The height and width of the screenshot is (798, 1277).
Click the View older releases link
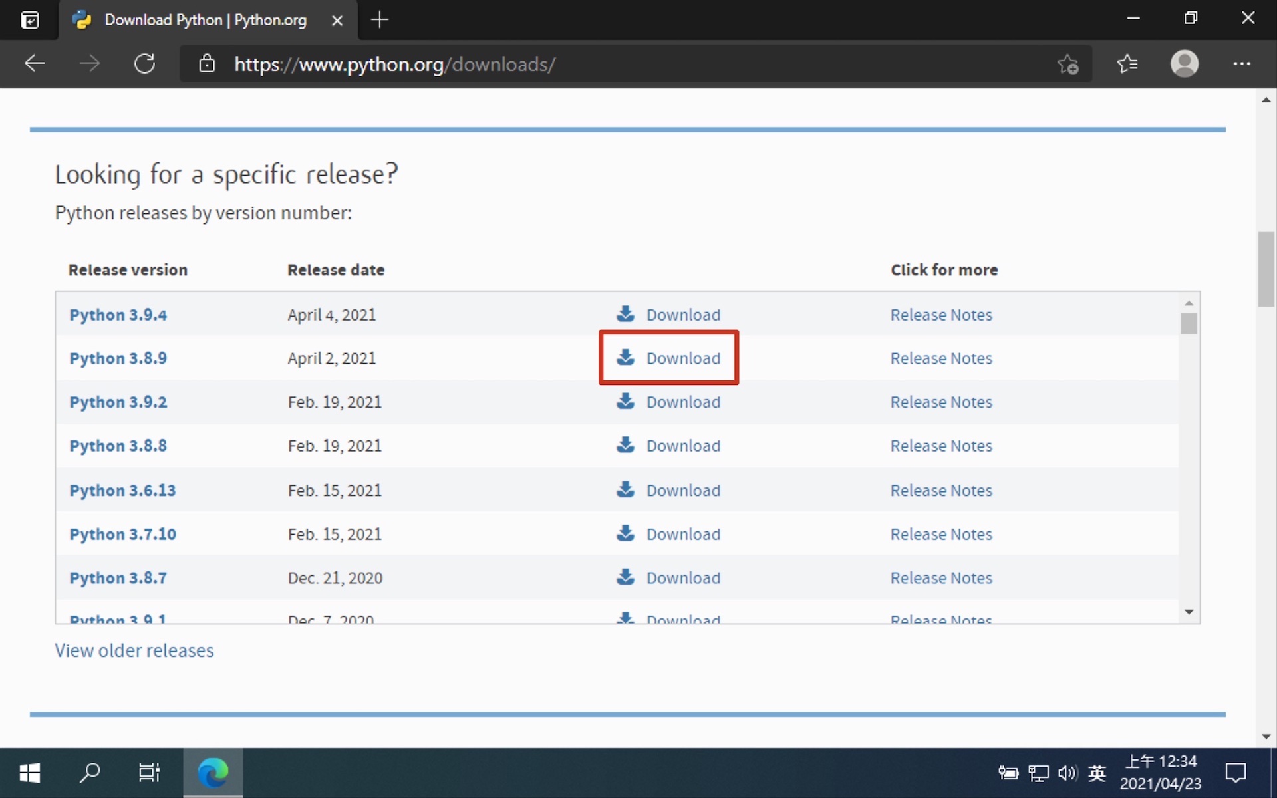(134, 650)
